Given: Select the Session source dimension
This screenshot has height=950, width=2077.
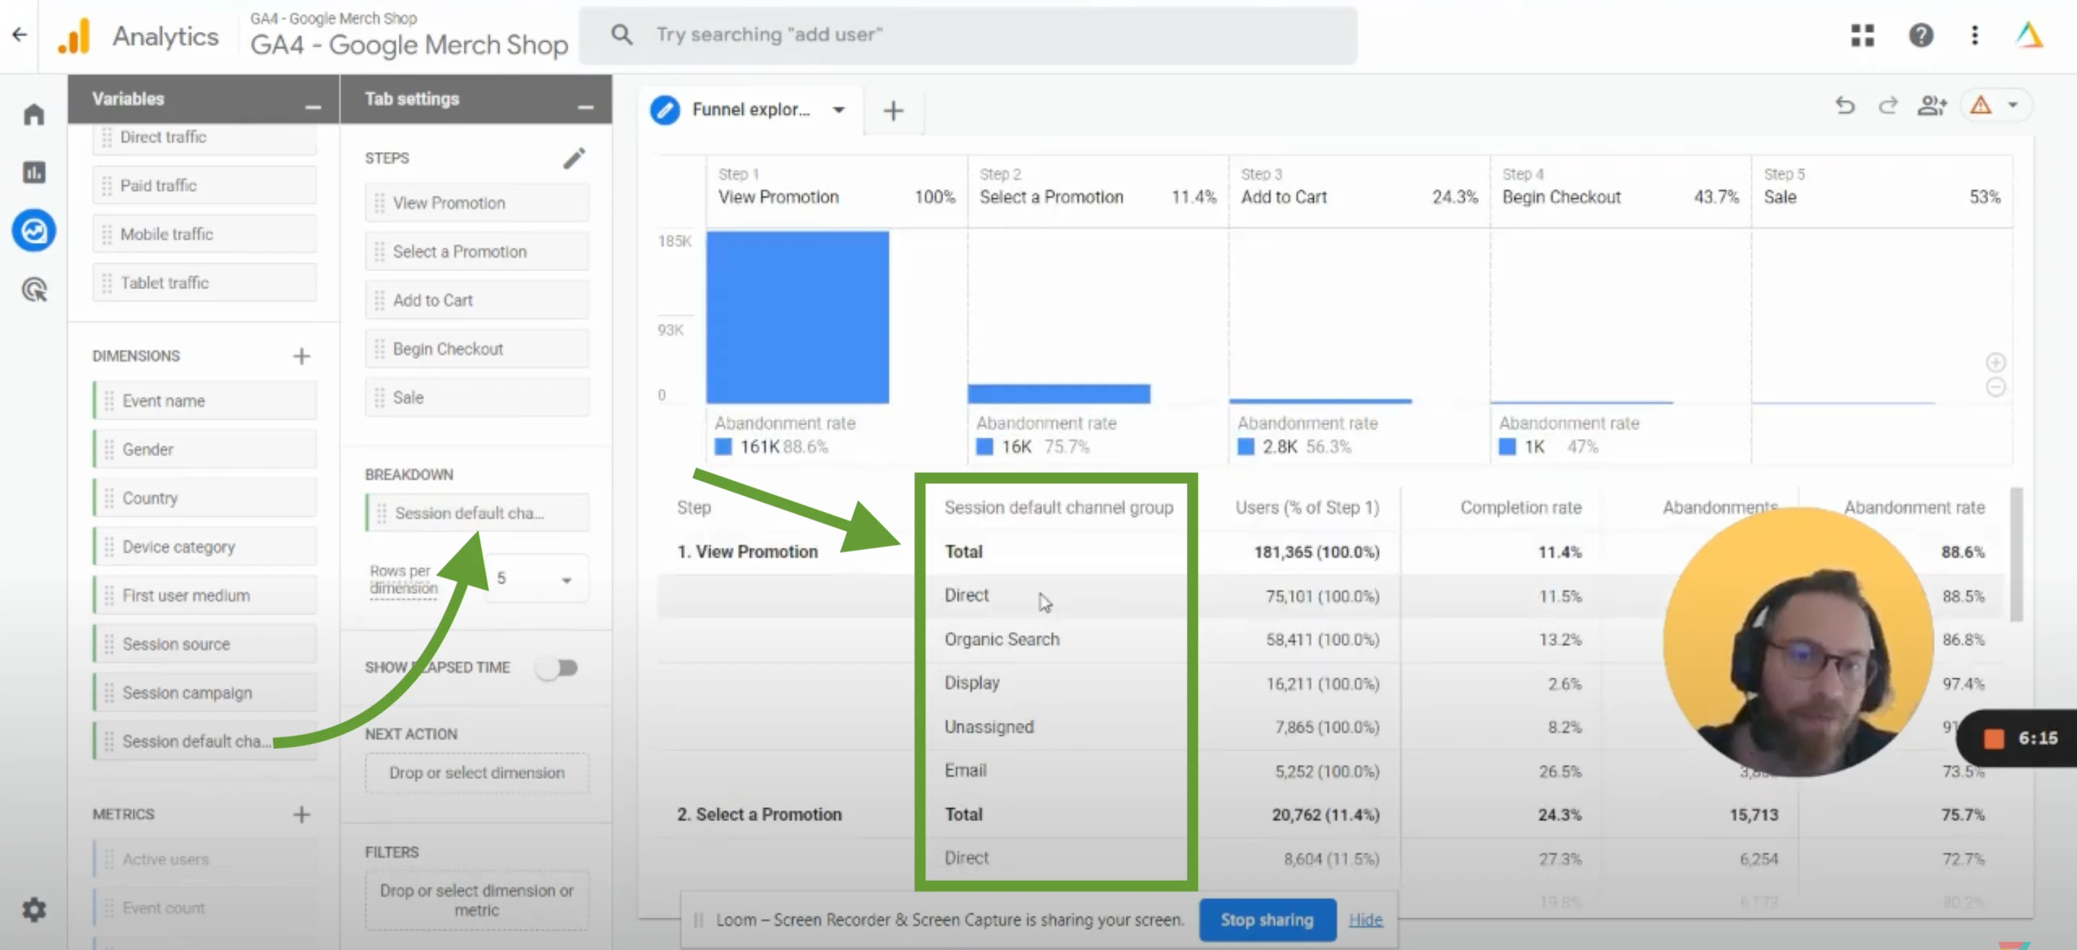Looking at the screenshot, I should click(205, 644).
